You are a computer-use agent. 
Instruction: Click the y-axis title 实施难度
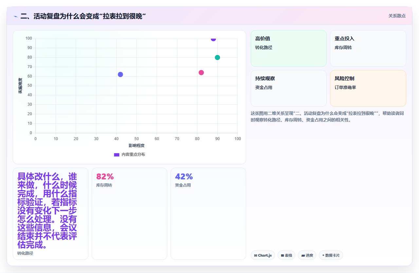click(x=20, y=86)
